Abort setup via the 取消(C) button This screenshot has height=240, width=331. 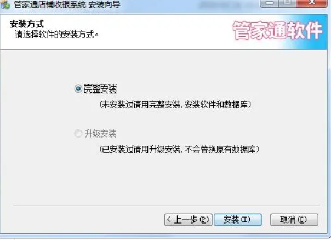tap(294, 220)
